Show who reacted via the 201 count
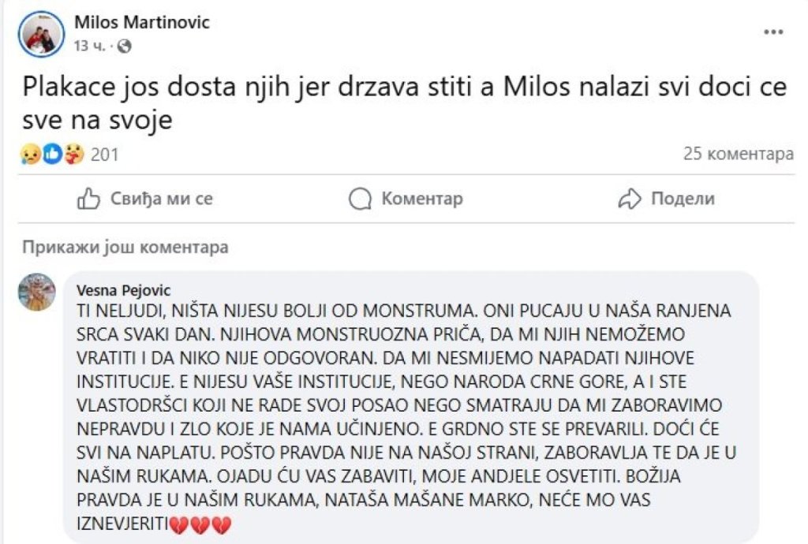Image resolution: width=808 pixels, height=544 pixels. (104, 155)
